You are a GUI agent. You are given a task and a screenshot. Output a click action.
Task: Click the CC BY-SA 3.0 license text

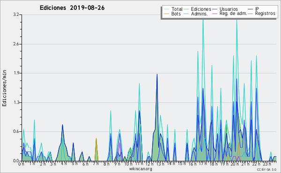(x=266, y=169)
